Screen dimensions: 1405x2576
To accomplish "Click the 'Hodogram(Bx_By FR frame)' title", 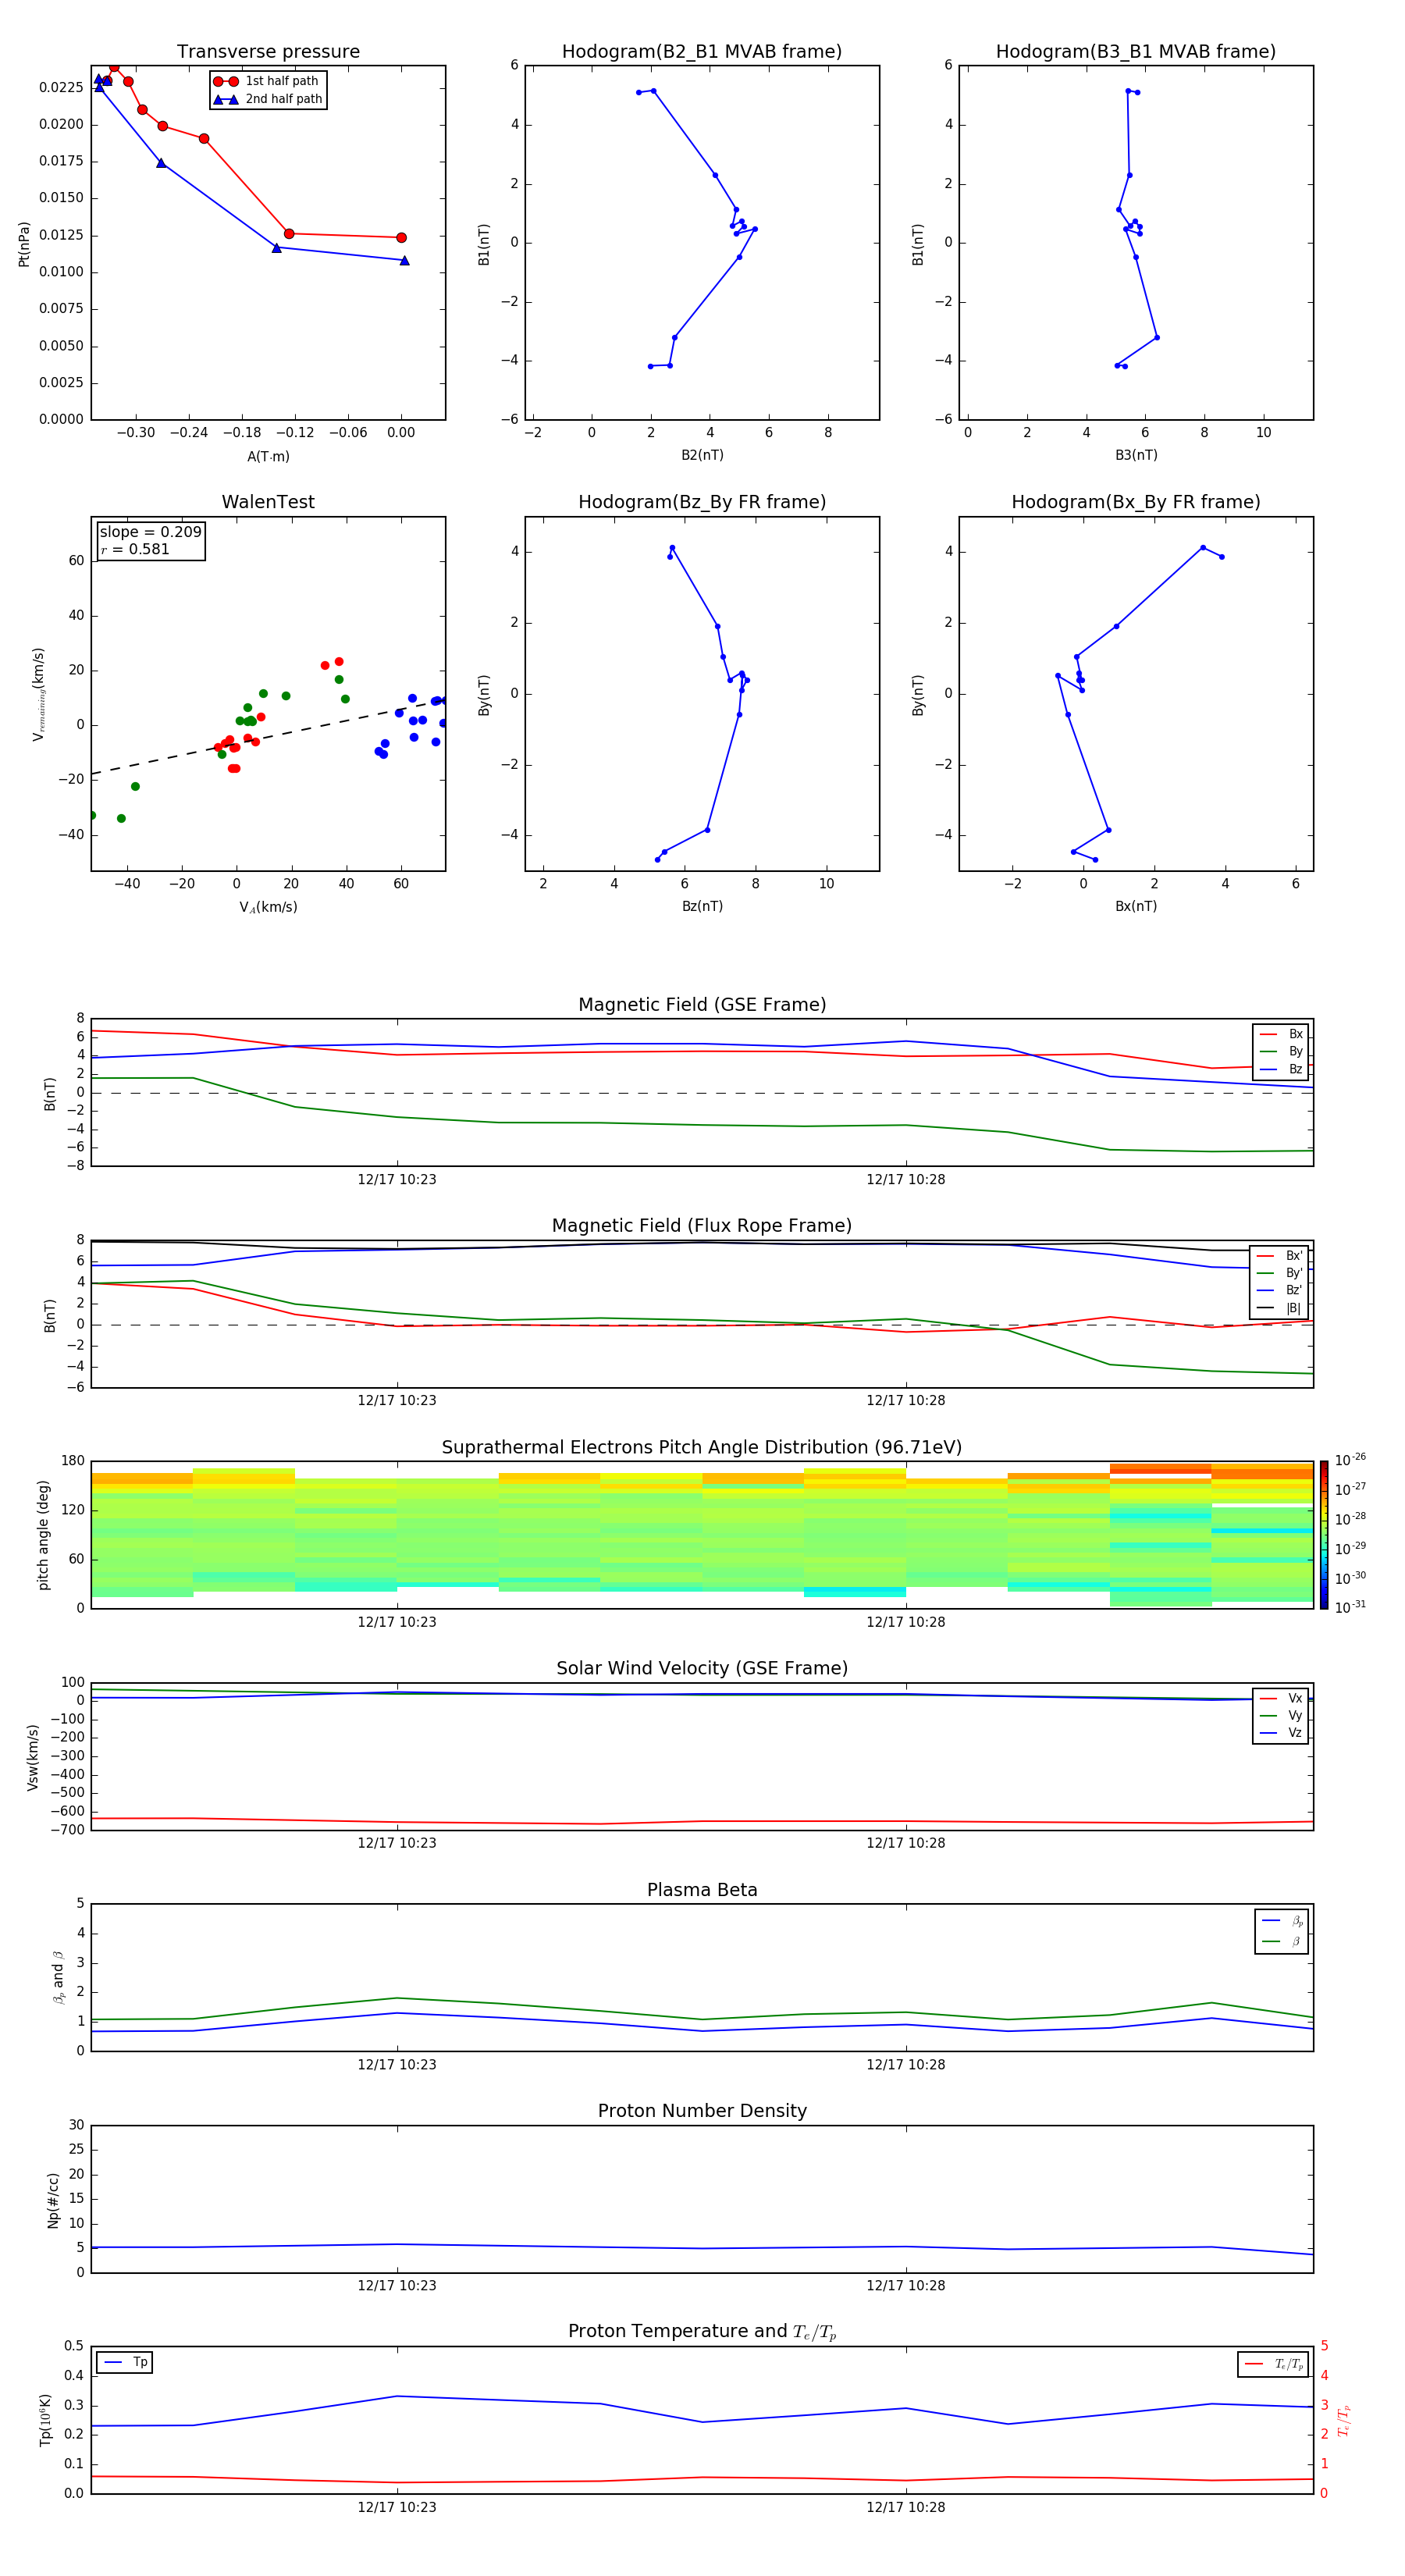I will 1136,502.
